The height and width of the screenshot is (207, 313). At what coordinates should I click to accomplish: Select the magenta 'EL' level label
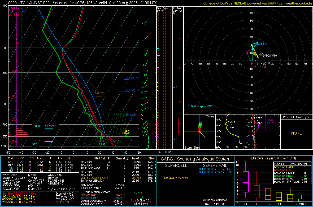pyautogui.click(x=126, y=46)
